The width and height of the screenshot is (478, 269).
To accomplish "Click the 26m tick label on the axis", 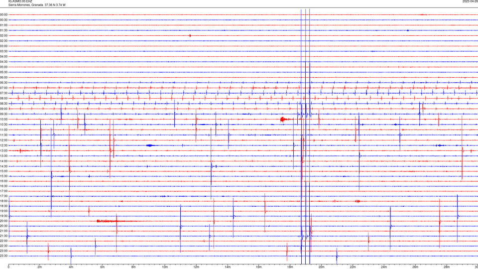I will pyautogui.click(x=415, y=267).
